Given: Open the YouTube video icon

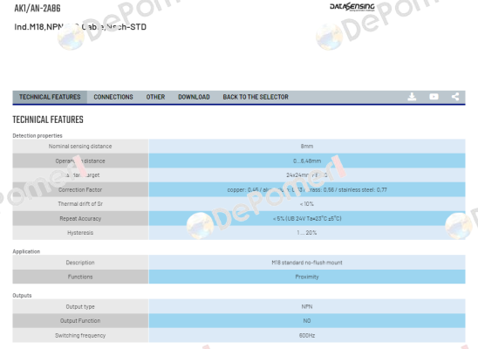Looking at the screenshot, I should tap(434, 97).
